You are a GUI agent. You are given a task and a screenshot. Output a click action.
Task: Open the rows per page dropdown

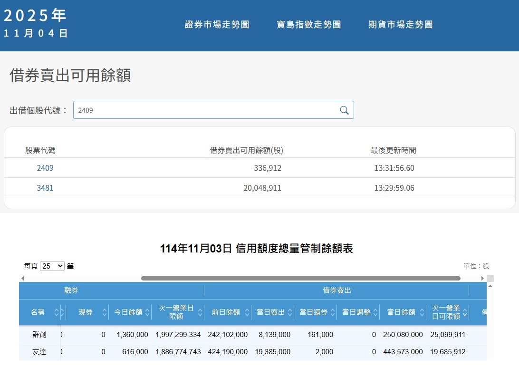[52, 266]
